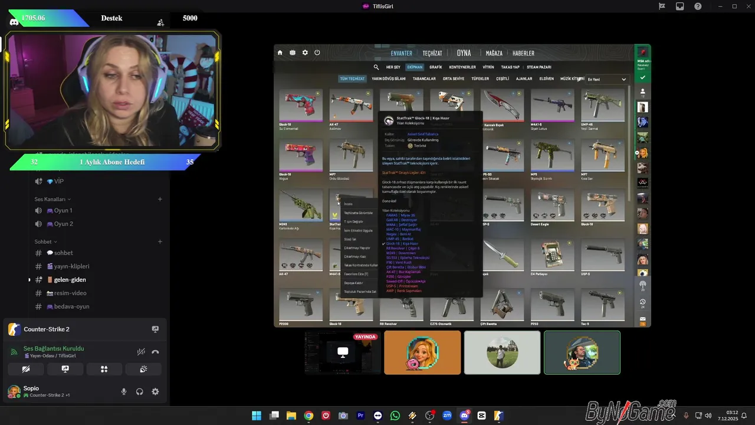Click the OYNA tab

[464, 53]
